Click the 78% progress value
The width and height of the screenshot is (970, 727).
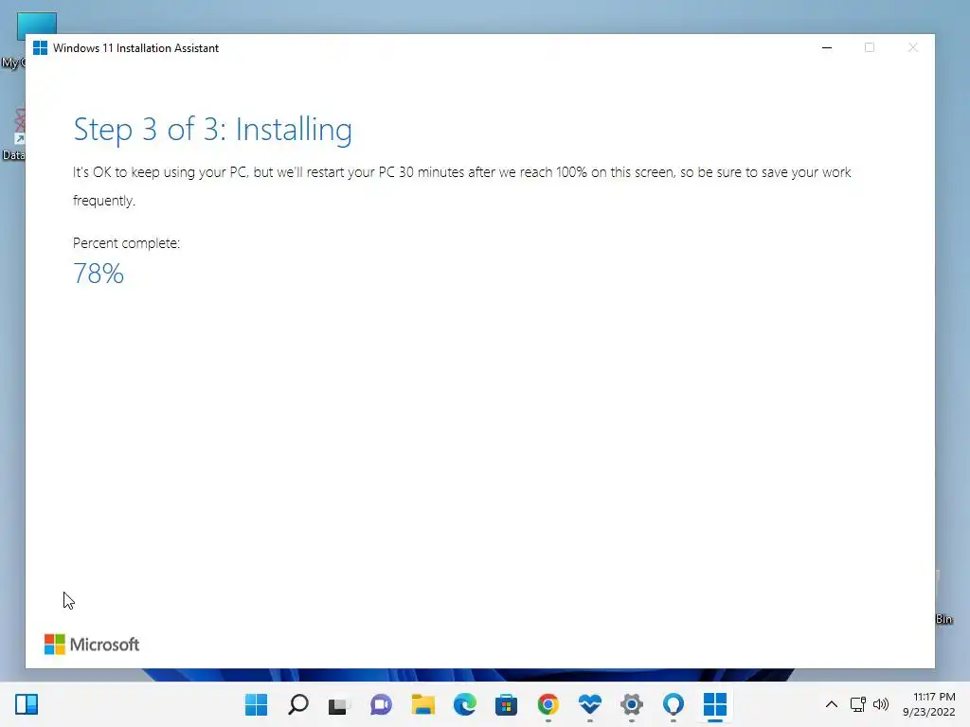(99, 274)
